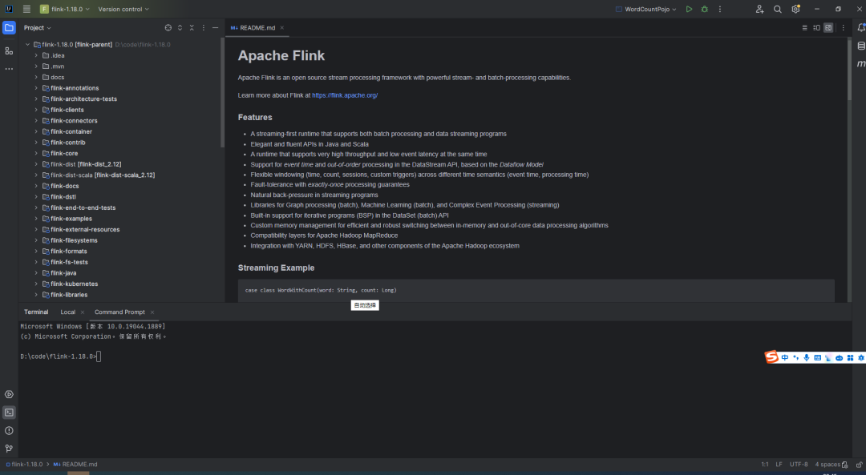Open the Problems tool window icon
Image resolution: width=866 pixels, height=475 pixels.
(x=9, y=431)
